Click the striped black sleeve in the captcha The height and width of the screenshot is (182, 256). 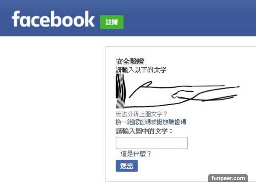[x=121, y=91]
